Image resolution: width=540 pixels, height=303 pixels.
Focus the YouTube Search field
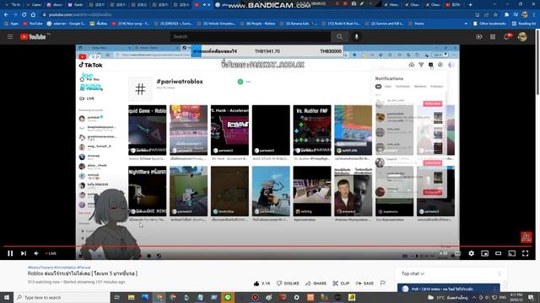[251, 37]
